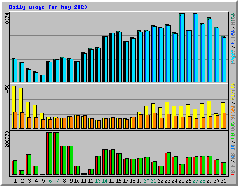Select day label 2 on the x-axis
Image resolution: width=238 pixels, height=186 pixels.
[22, 181]
